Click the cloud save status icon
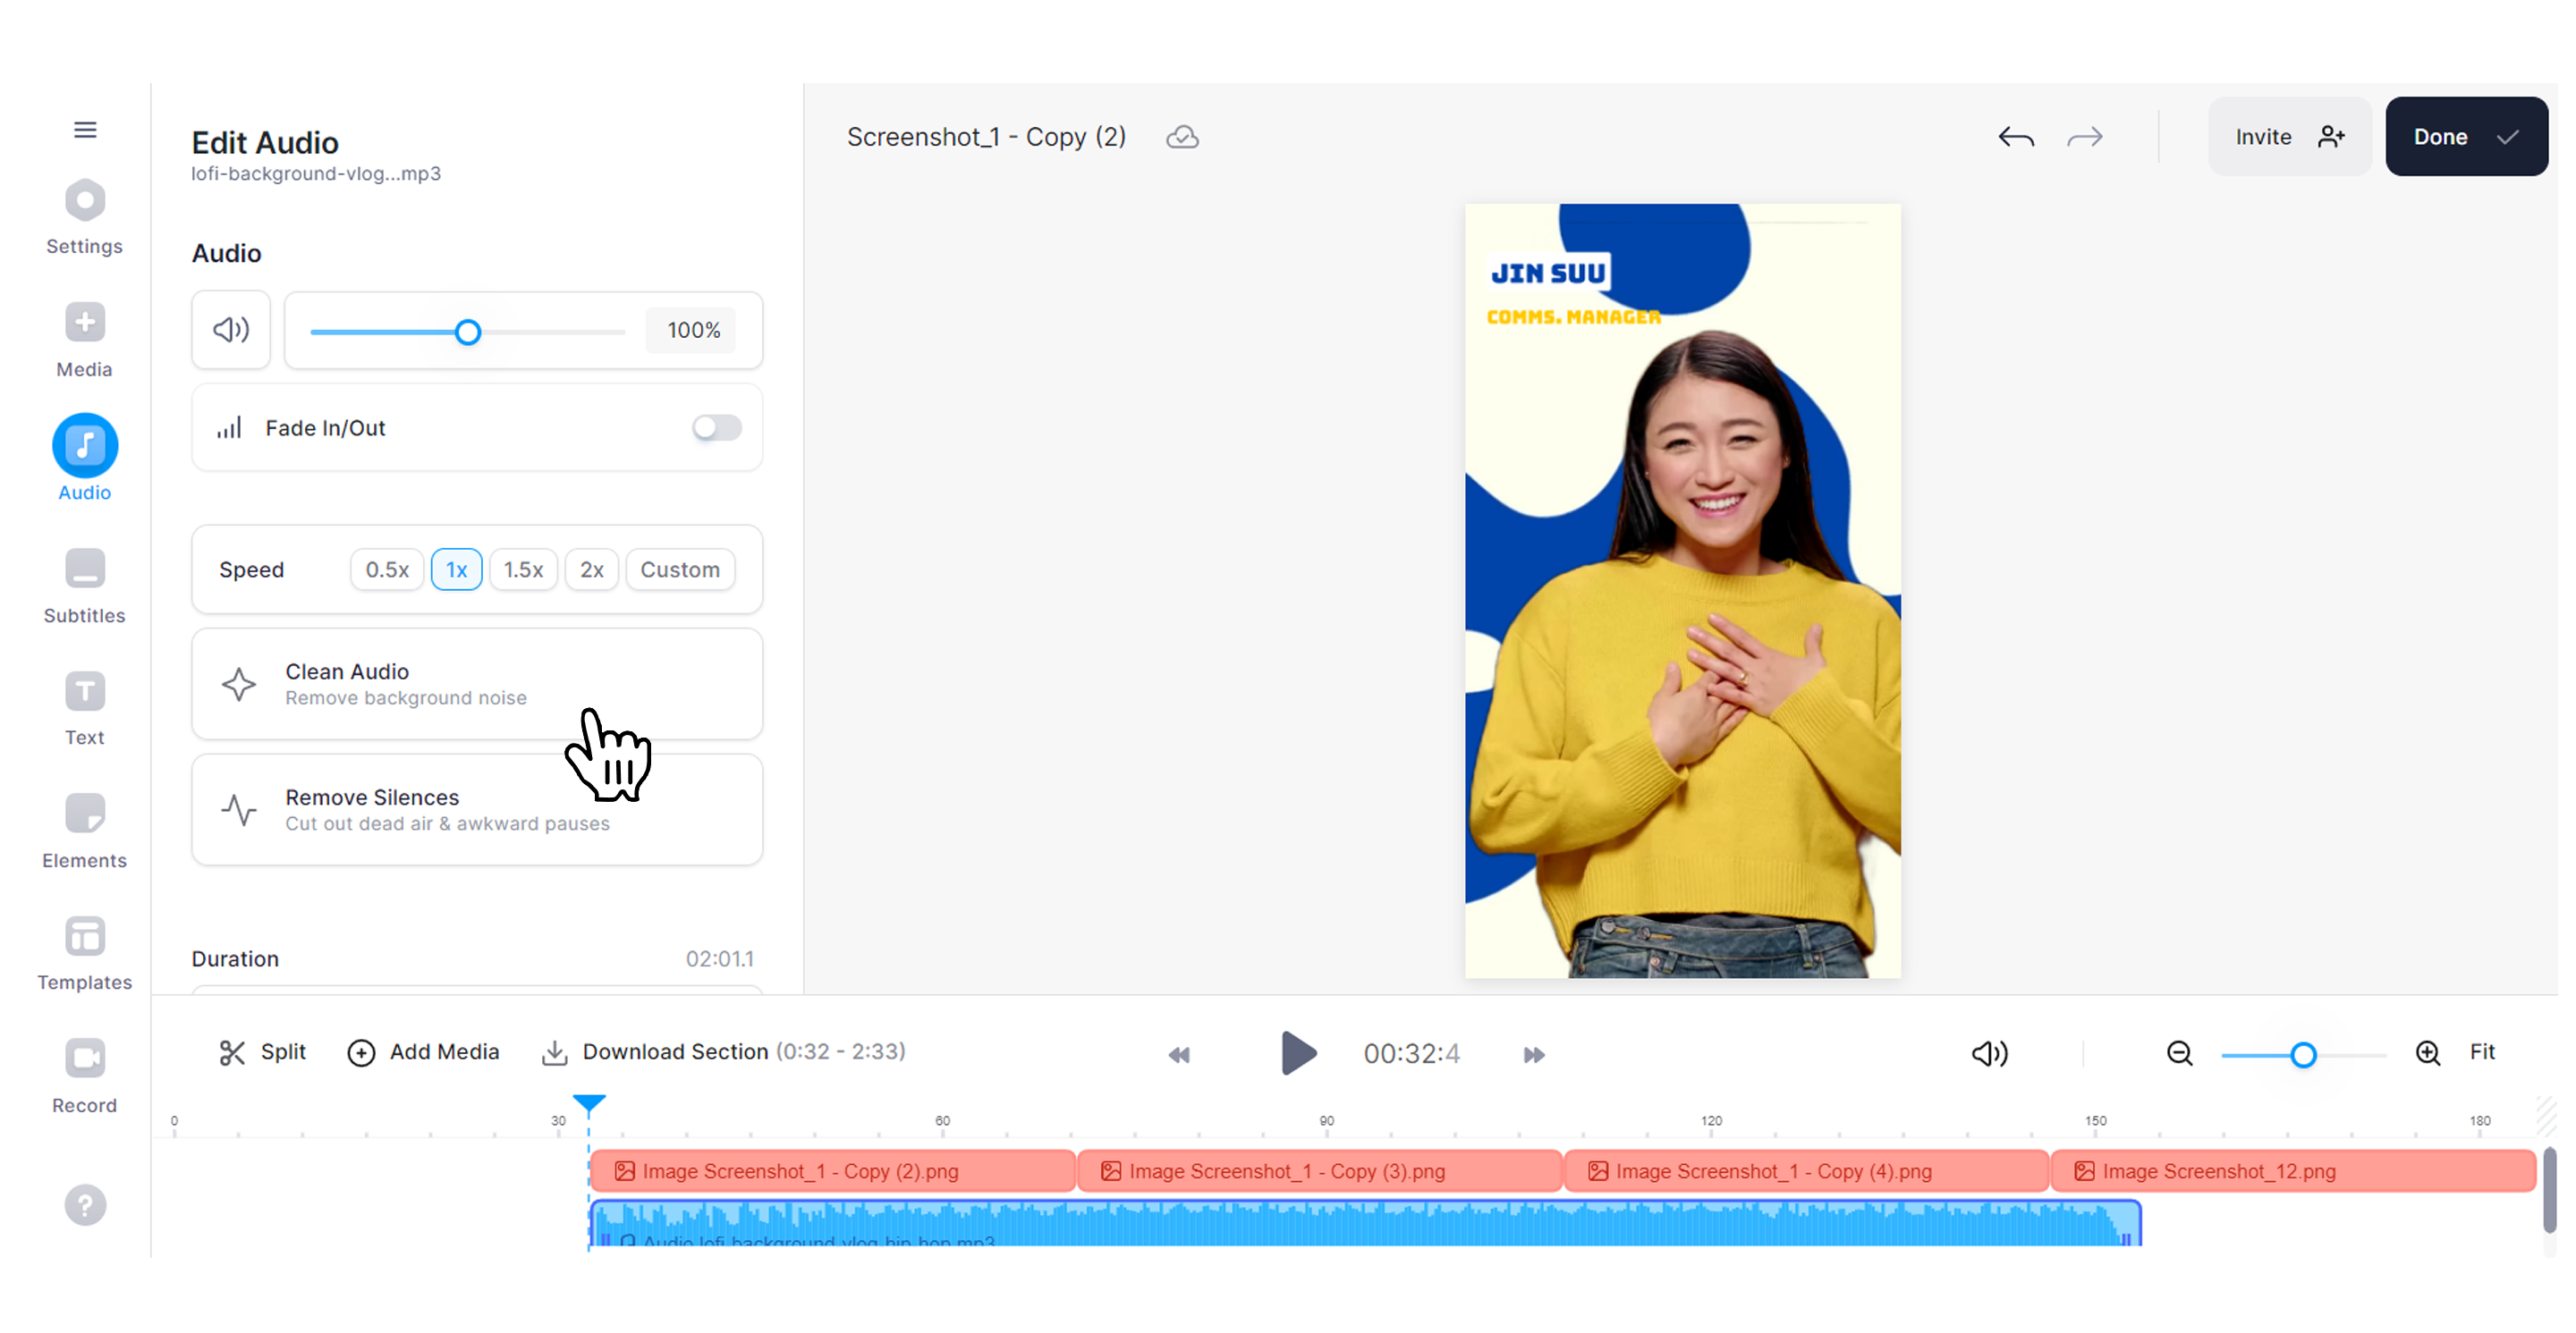This screenshot has height=1333, width=2576. (x=1182, y=137)
